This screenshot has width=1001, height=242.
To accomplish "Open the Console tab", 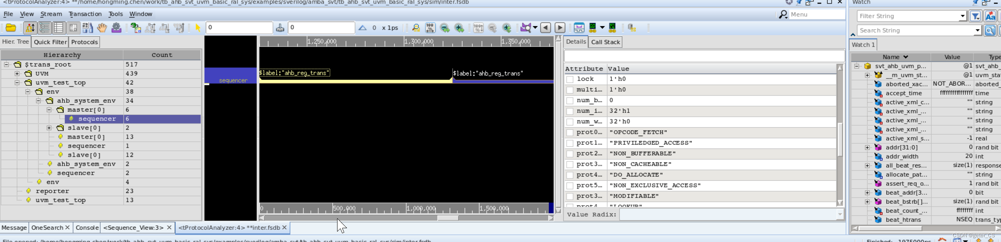I will pyautogui.click(x=87, y=228).
